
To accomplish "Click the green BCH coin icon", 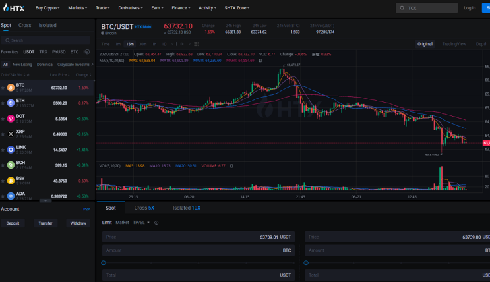I will tap(11, 165).
